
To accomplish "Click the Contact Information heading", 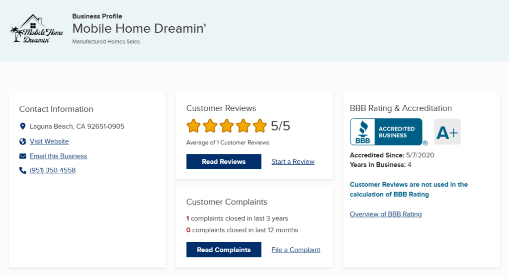I will click(x=56, y=109).
